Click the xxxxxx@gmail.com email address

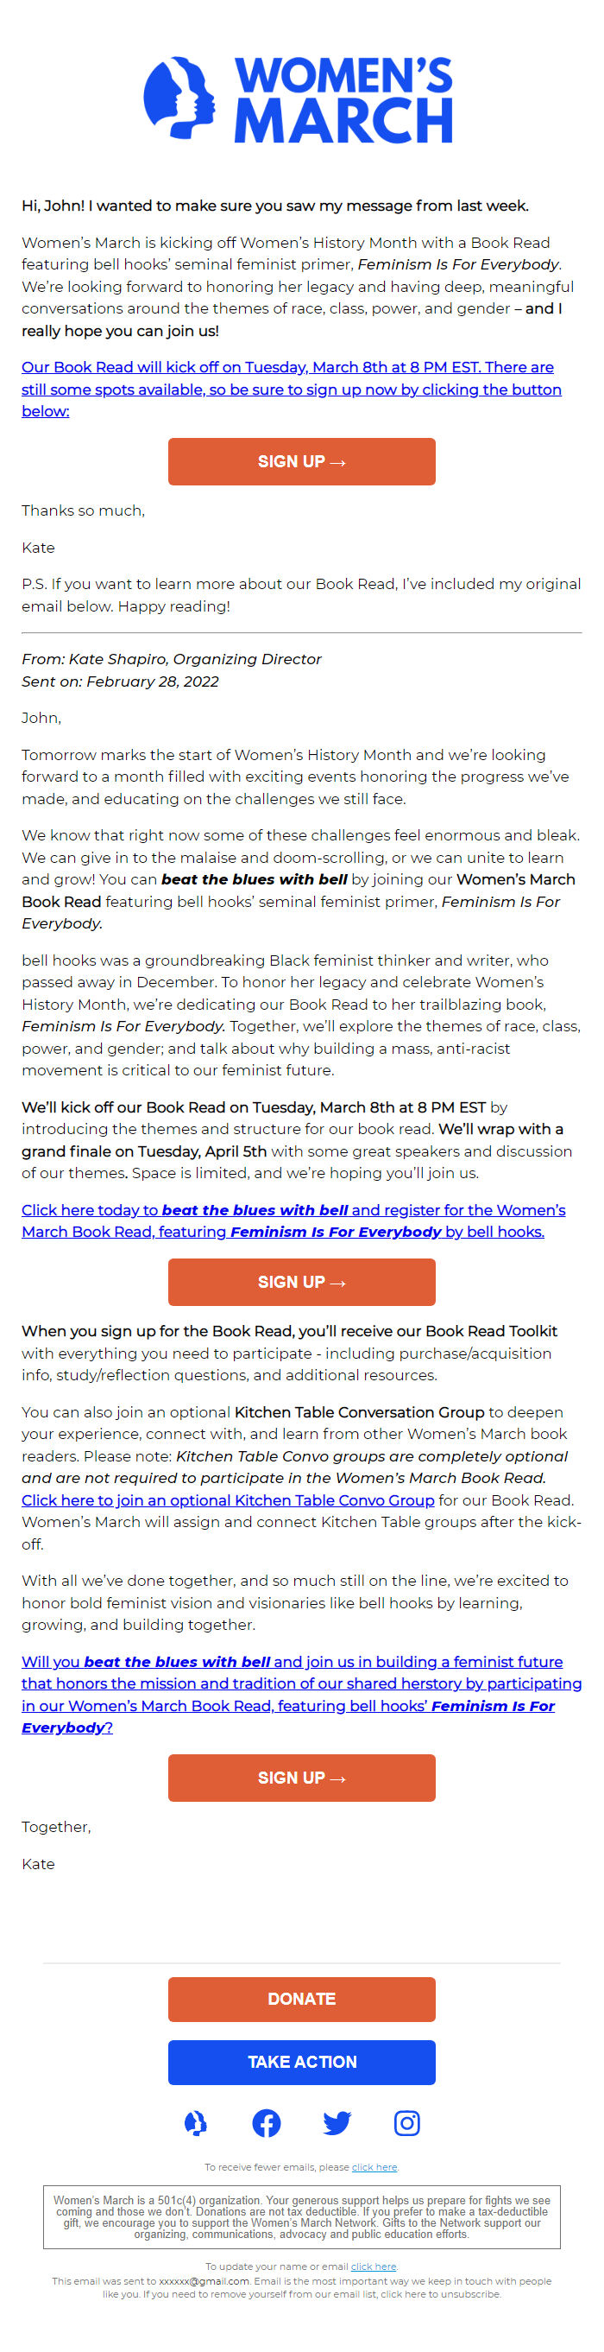coord(204,2281)
